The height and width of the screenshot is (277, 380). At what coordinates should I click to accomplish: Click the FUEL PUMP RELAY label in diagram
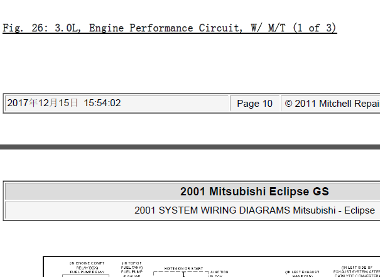pyautogui.click(x=87, y=272)
